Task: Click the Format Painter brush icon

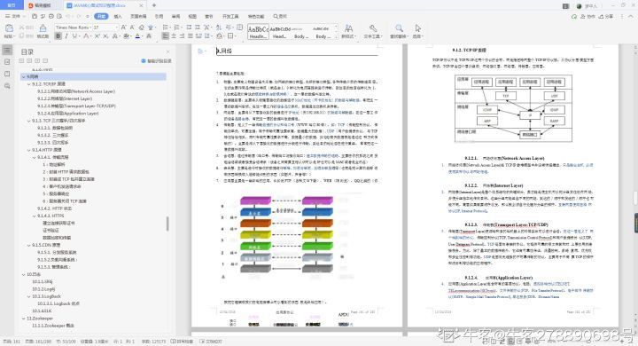Action: pyautogui.click(x=43, y=28)
